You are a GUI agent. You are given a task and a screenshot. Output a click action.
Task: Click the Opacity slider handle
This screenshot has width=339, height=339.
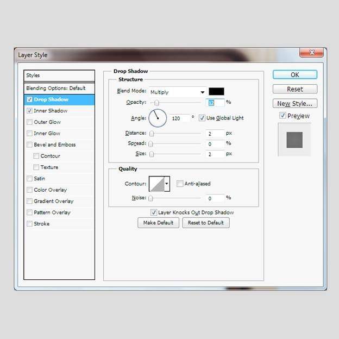coord(156,102)
